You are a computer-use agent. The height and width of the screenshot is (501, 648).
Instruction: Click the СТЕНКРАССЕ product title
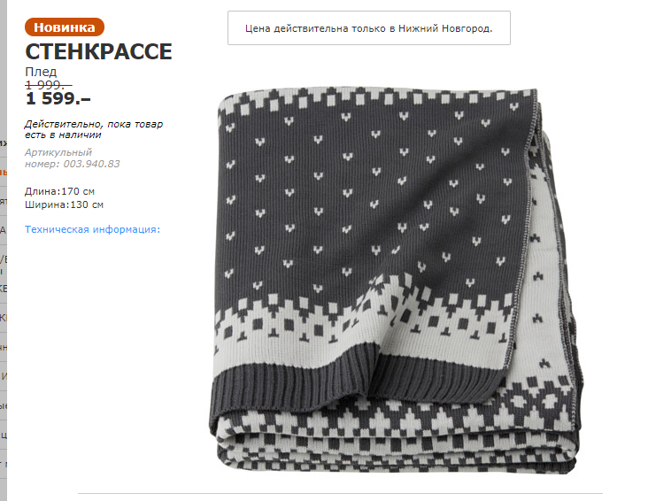coord(98,51)
